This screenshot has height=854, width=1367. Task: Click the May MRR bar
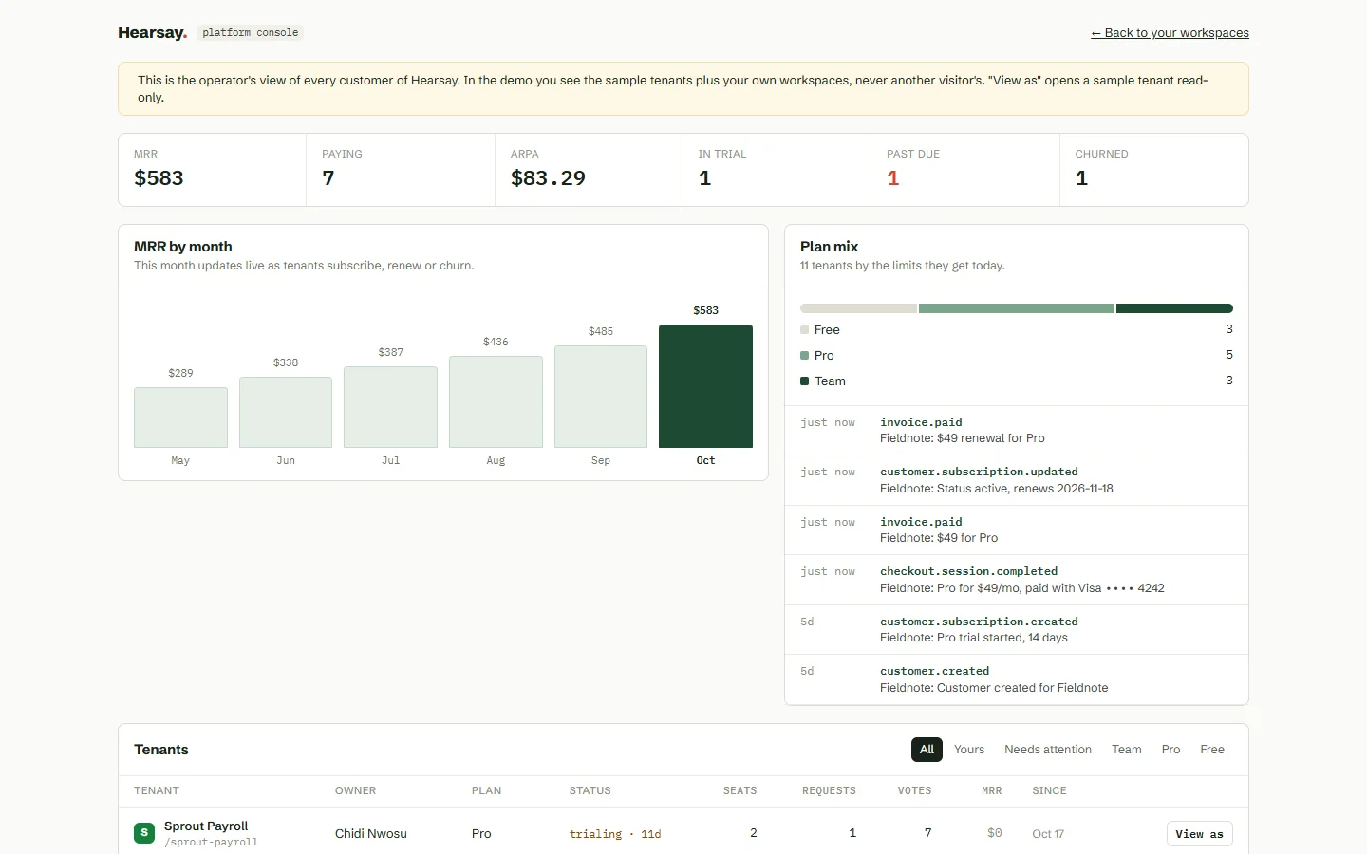point(180,418)
